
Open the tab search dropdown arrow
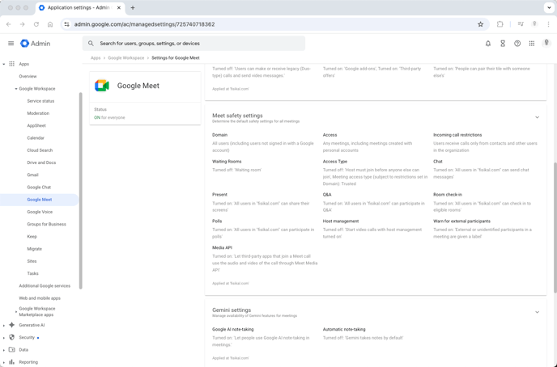[549, 7]
